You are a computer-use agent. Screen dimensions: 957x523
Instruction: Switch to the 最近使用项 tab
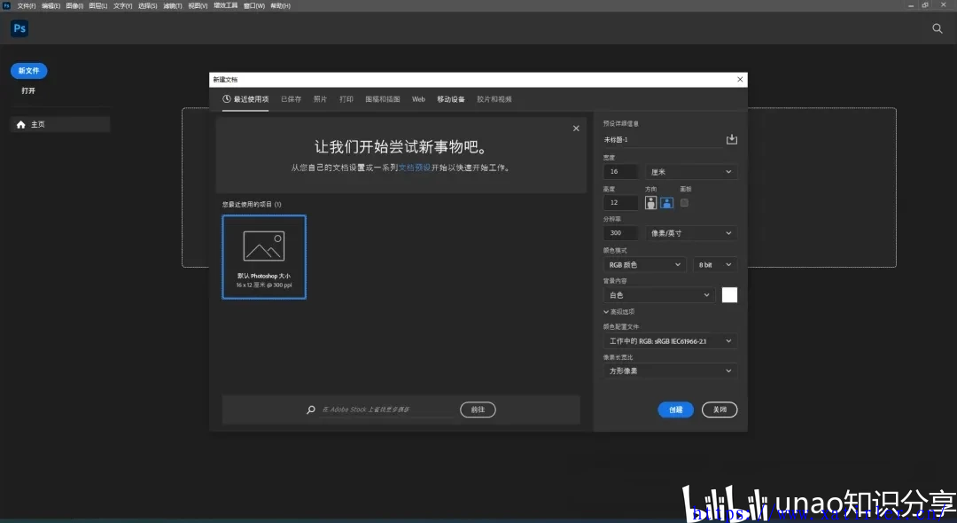tap(245, 99)
